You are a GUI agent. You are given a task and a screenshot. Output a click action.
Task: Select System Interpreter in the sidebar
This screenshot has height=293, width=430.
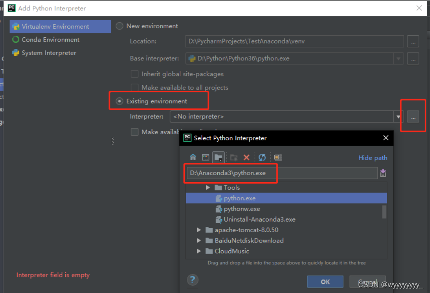pos(60,53)
